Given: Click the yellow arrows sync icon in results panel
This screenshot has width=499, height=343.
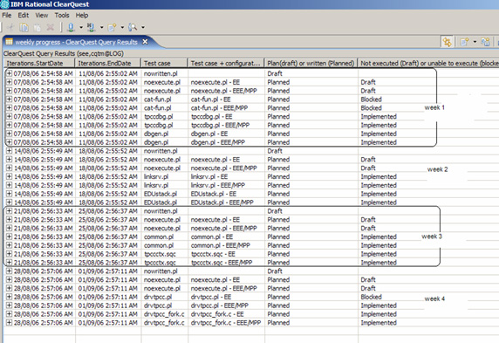Looking at the screenshot, I should pos(448,42).
